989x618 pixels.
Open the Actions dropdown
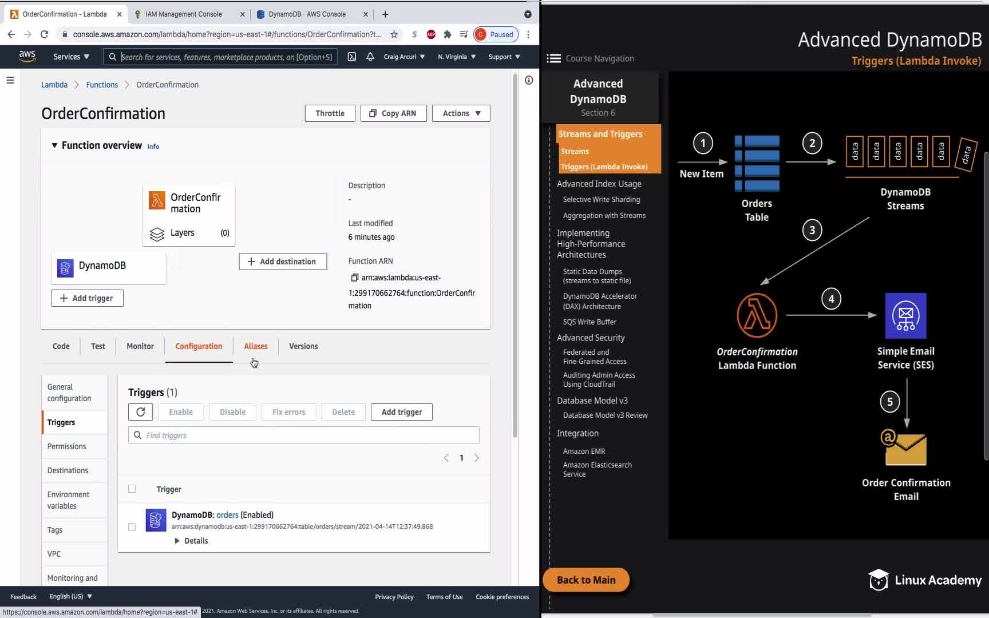point(461,113)
